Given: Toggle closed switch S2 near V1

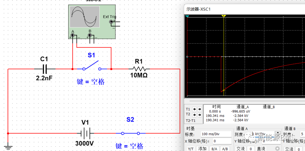Looking at the screenshot, I should (x=130, y=133).
